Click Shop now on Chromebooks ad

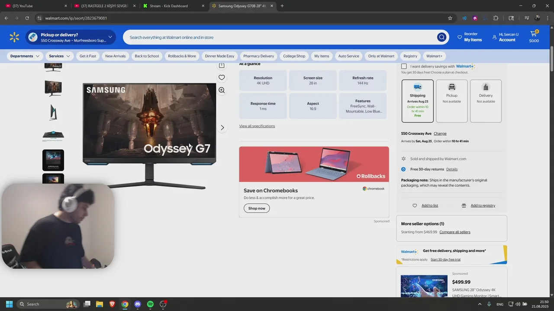(257, 208)
